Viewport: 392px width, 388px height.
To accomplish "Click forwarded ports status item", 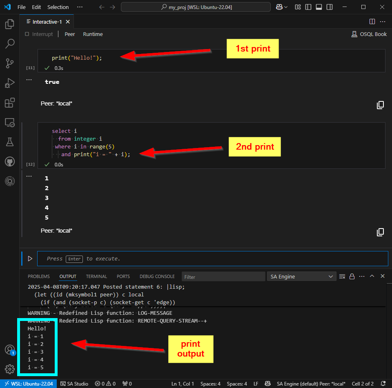I will pyautogui.click(x=127, y=384).
